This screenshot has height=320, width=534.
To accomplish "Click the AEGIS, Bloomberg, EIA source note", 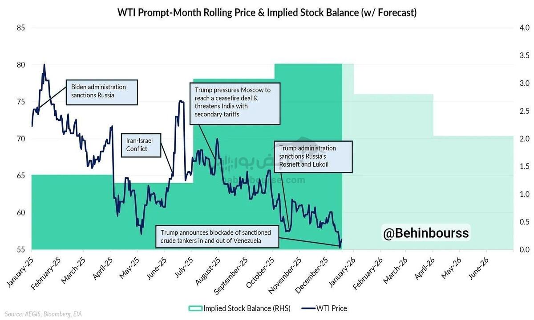I will point(44,314).
